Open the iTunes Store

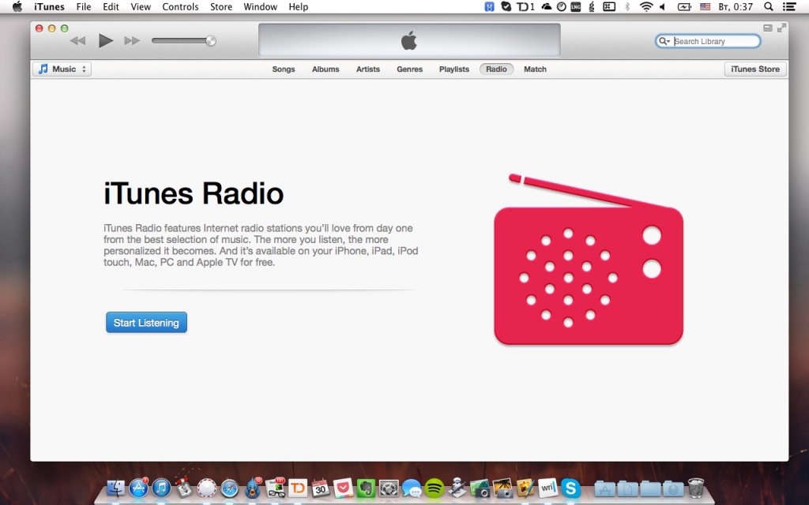pos(755,69)
